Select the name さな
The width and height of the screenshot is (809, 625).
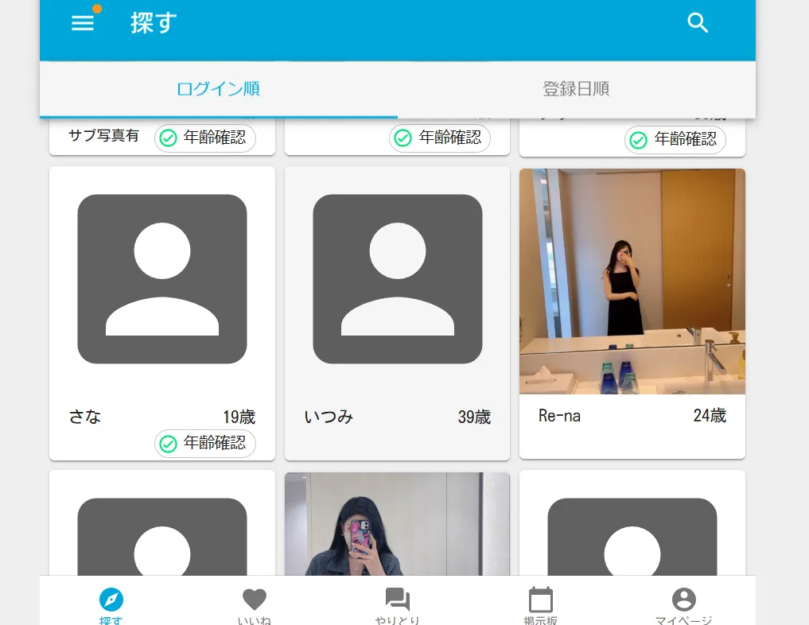point(84,417)
